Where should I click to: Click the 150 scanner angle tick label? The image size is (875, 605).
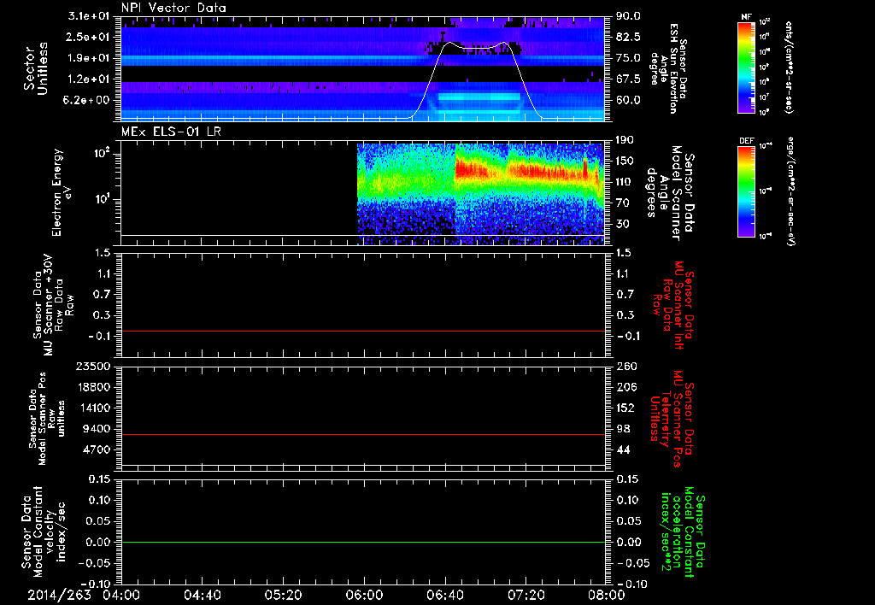point(625,161)
